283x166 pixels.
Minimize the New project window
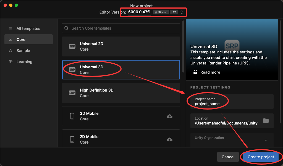tap(11, 5)
